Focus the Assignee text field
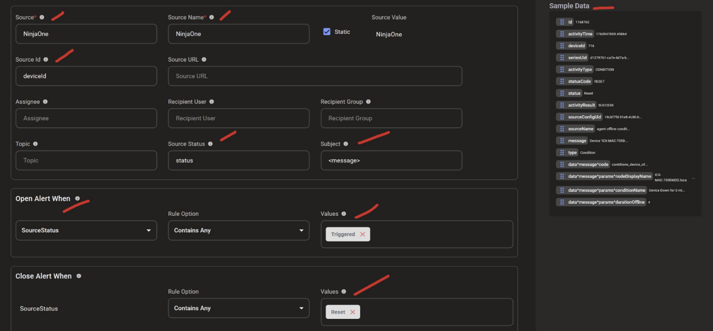The height and width of the screenshot is (331, 713). pos(86,118)
